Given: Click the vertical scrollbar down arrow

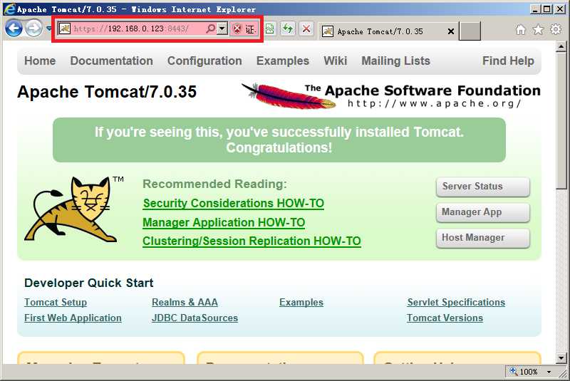Looking at the screenshot, I should 561,357.
